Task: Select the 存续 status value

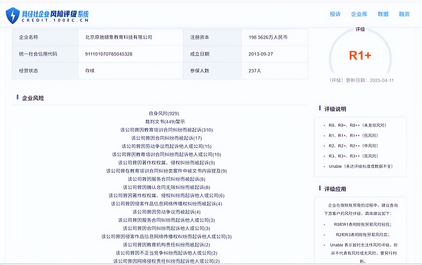Action: pyautogui.click(x=90, y=71)
